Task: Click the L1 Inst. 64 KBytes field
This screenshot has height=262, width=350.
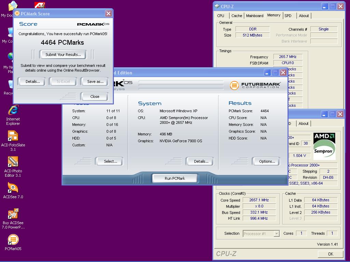Action: point(321,206)
